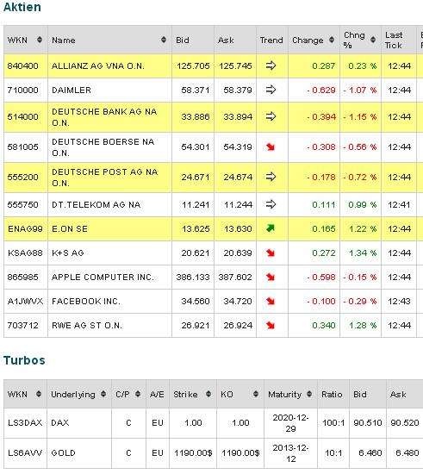
Task: Click DAX turbo ratio 100:1
Action: [333, 423]
